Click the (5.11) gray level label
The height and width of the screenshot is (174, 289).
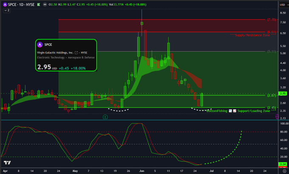[272, 51]
